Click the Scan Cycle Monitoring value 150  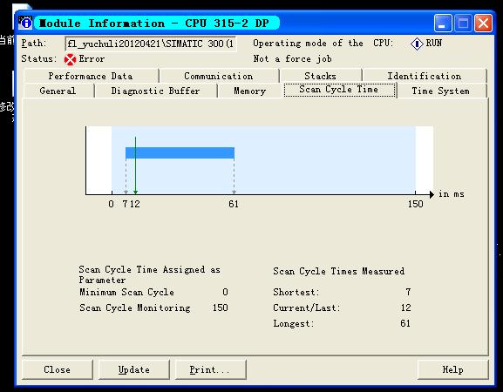point(221,308)
